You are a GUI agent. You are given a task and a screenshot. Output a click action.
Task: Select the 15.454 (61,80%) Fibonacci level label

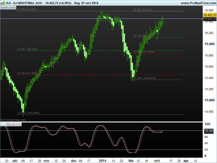coord(27,73)
